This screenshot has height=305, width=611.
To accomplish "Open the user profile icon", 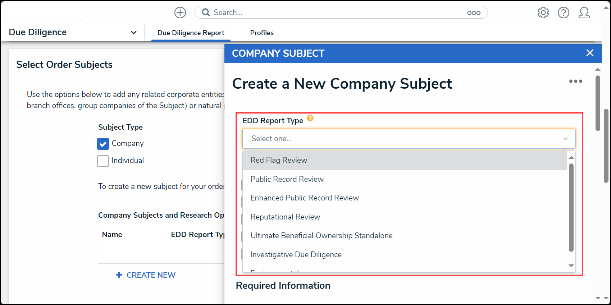I will click(x=584, y=13).
